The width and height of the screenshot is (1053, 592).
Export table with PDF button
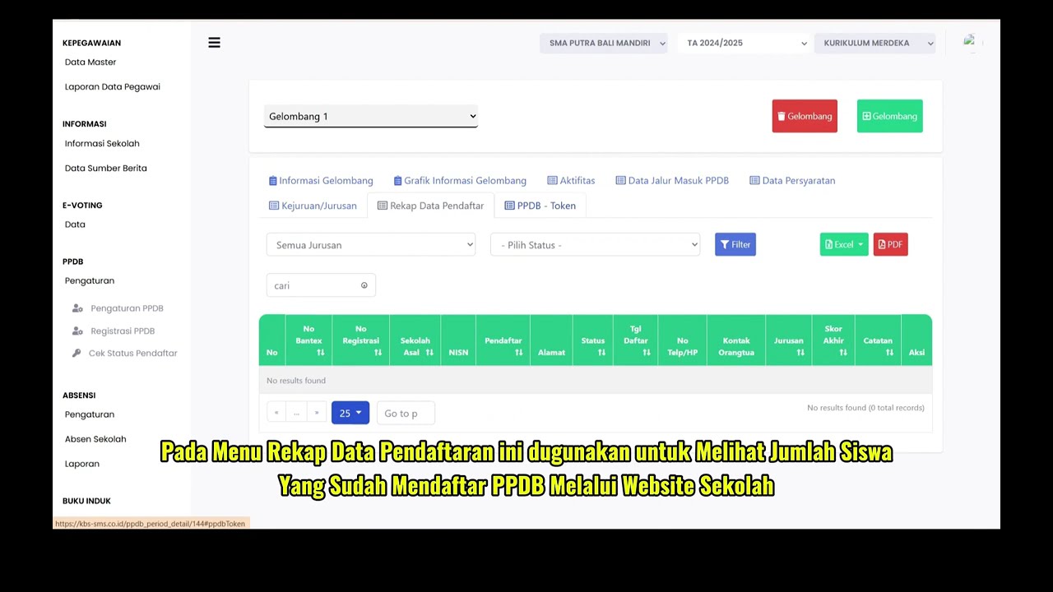[890, 244]
